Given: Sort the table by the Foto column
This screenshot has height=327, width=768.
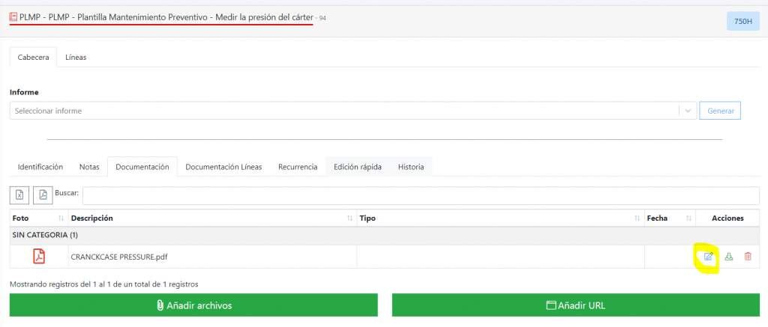Looking at the screenshot, I should tap(60, 218).
